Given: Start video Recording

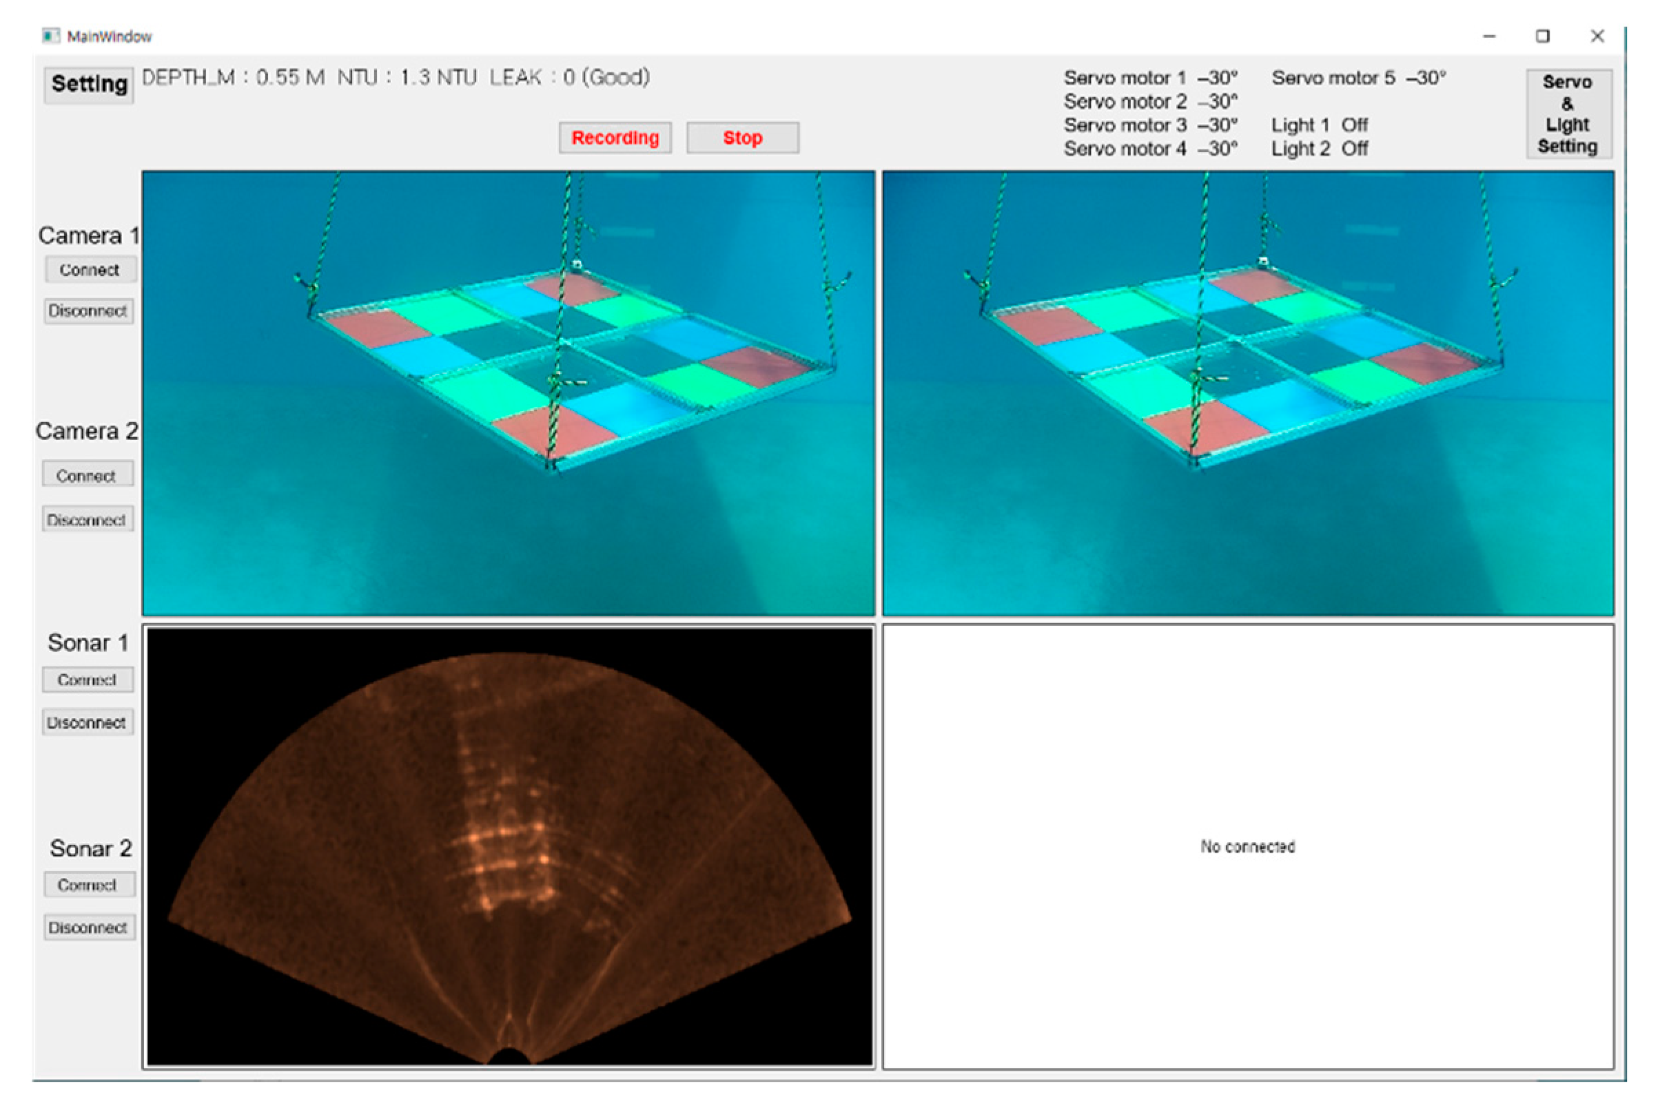Looking at the screenshot, I should point(615,138).
